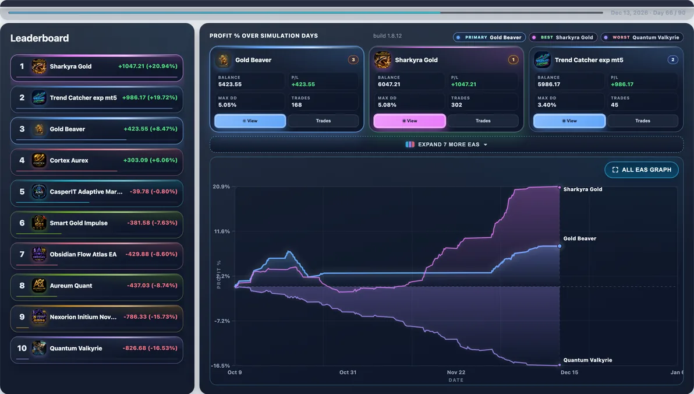Click the Sharkyra Gold P/L value +1047.21
Screen dimensions: 694x394
coord(463,84)
